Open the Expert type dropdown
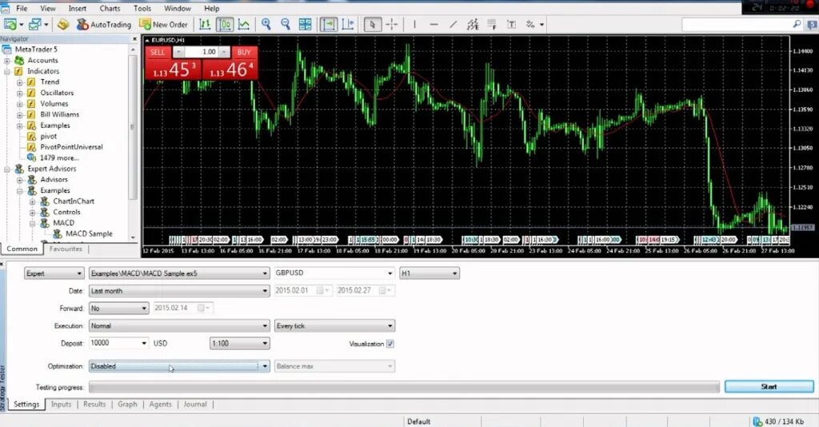Image resolution: width=819 pixels, height=427 pixels. [54, 273]
